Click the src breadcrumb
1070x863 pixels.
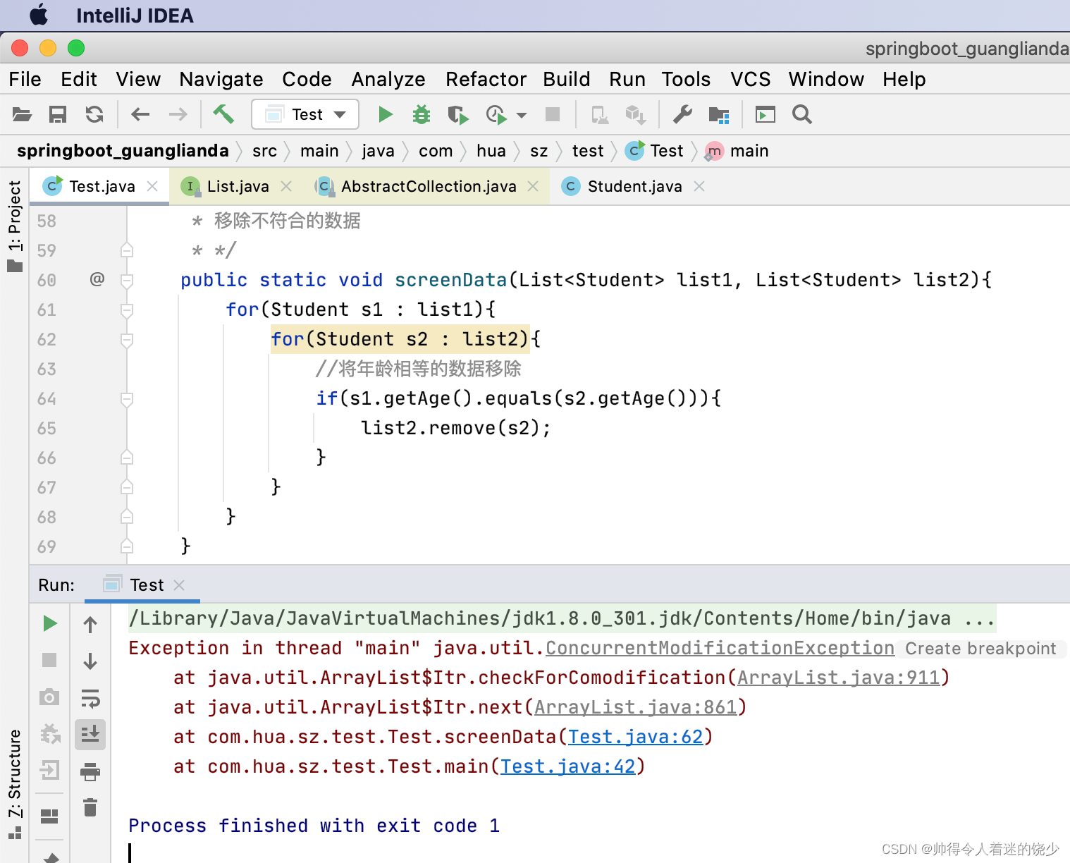[264, 151]
